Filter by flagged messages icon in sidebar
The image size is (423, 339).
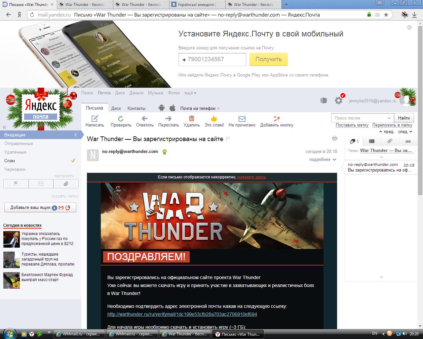(16, 184)
